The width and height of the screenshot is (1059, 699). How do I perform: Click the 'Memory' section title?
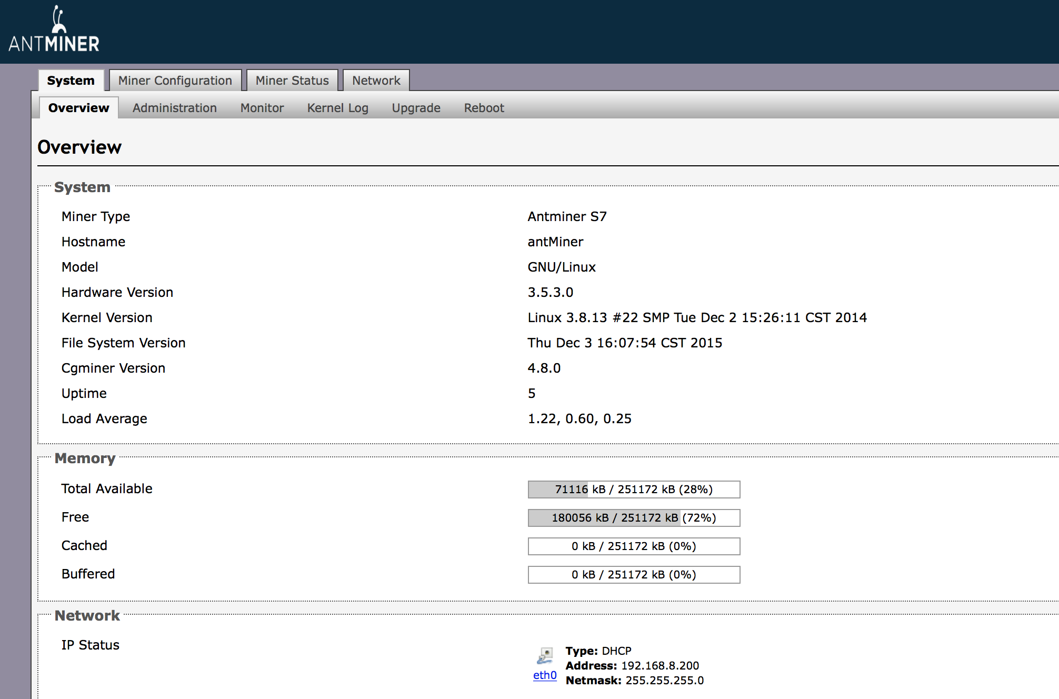[85, 458]
